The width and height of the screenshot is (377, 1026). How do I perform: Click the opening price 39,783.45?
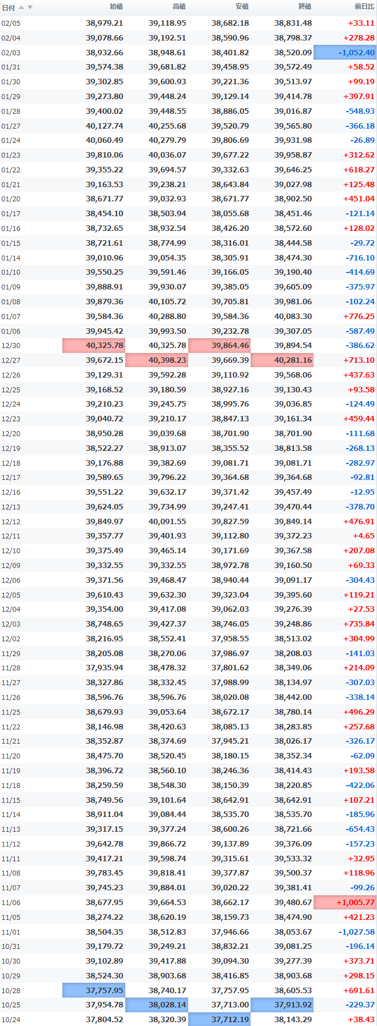pyautogui.click(x=105, y=873)
